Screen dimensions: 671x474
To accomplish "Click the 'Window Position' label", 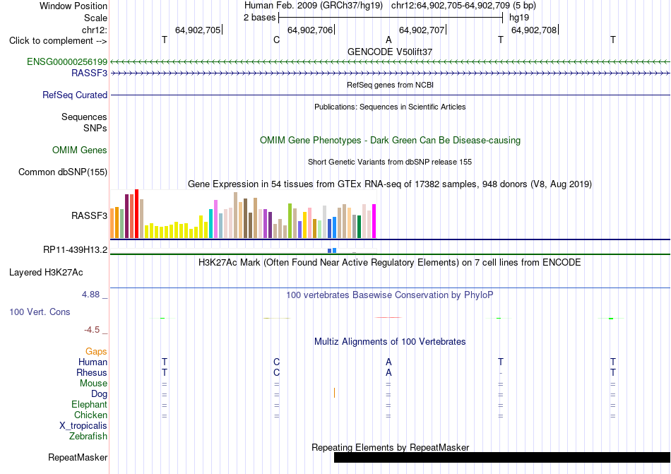I will coord(73,6).
